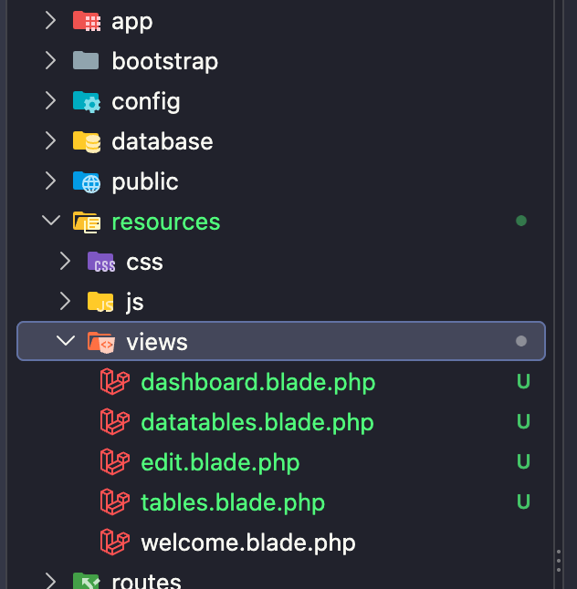Expand the database folder chevron
This screenshot has height=589, width=577.
pyautogui.click(x=50, y=140)
